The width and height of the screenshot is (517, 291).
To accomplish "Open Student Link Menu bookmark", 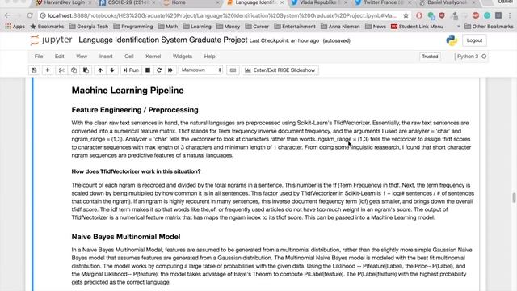I will (417, 27).
